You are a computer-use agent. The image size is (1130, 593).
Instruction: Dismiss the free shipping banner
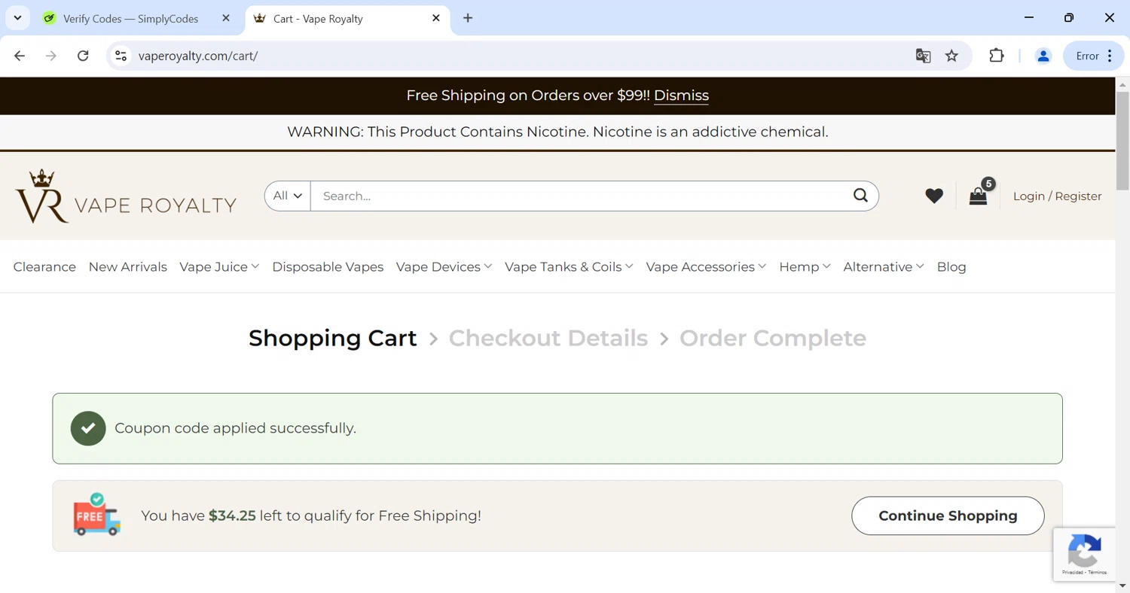[681, 96]
